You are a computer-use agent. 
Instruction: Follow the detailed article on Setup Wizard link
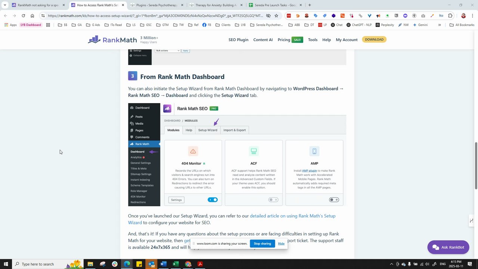click(232, 219)
